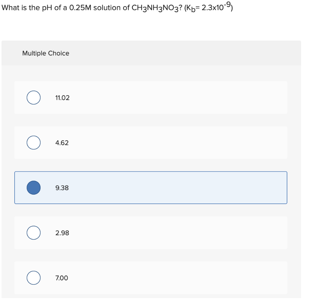Image resolution: width=312 pixels, height=306 pixels.
Task: Select the radio button for 11.02
Action: click(34, 98)
